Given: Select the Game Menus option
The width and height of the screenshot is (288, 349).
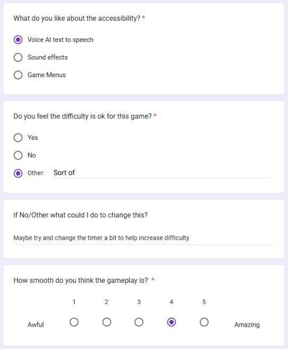Looking at the screenshot, I should point(18,75).
